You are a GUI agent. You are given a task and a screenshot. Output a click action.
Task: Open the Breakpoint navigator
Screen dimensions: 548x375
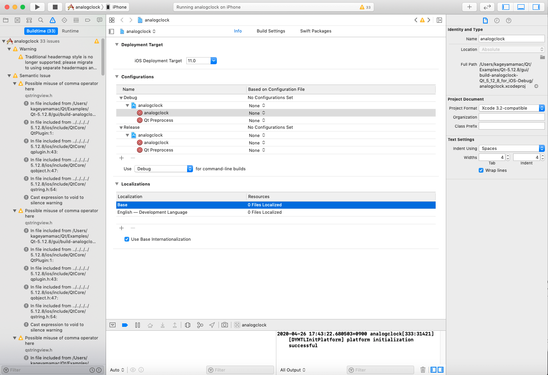(88, 20)
